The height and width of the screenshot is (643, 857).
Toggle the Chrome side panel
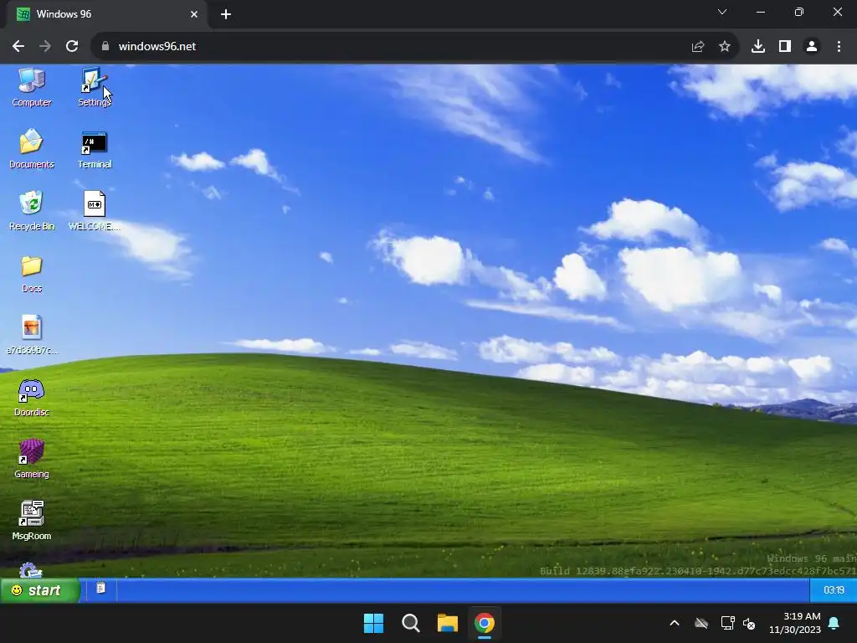(x=785, y=47)
